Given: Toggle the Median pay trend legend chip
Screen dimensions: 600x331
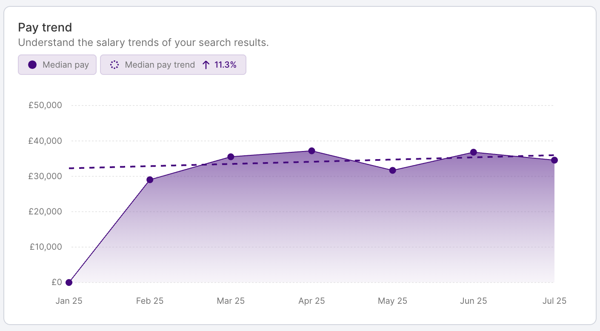Looking at the screenshot, I should 173,65.
